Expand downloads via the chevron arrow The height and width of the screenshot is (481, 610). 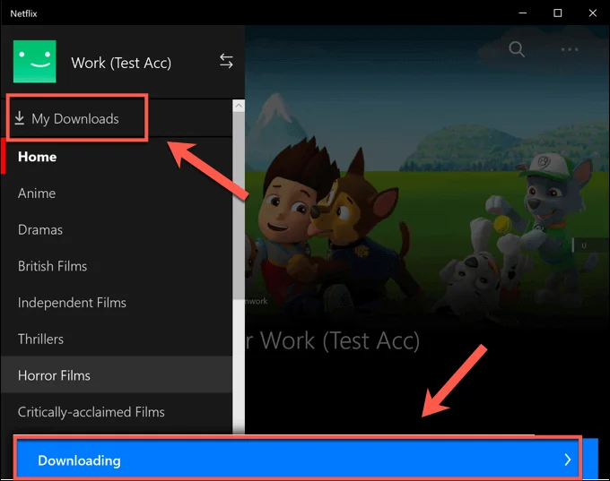568,460
